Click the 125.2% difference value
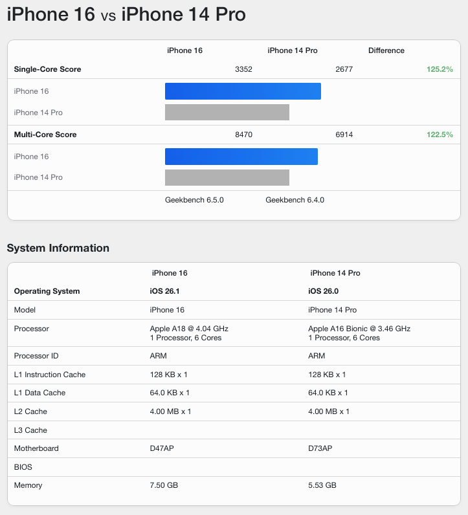Image resolution: width=468 pixels, height=515 pixels. click(440, 69)
